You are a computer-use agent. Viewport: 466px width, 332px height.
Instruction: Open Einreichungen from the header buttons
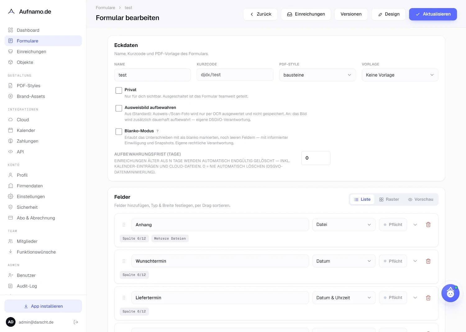(x=306, y=14)
